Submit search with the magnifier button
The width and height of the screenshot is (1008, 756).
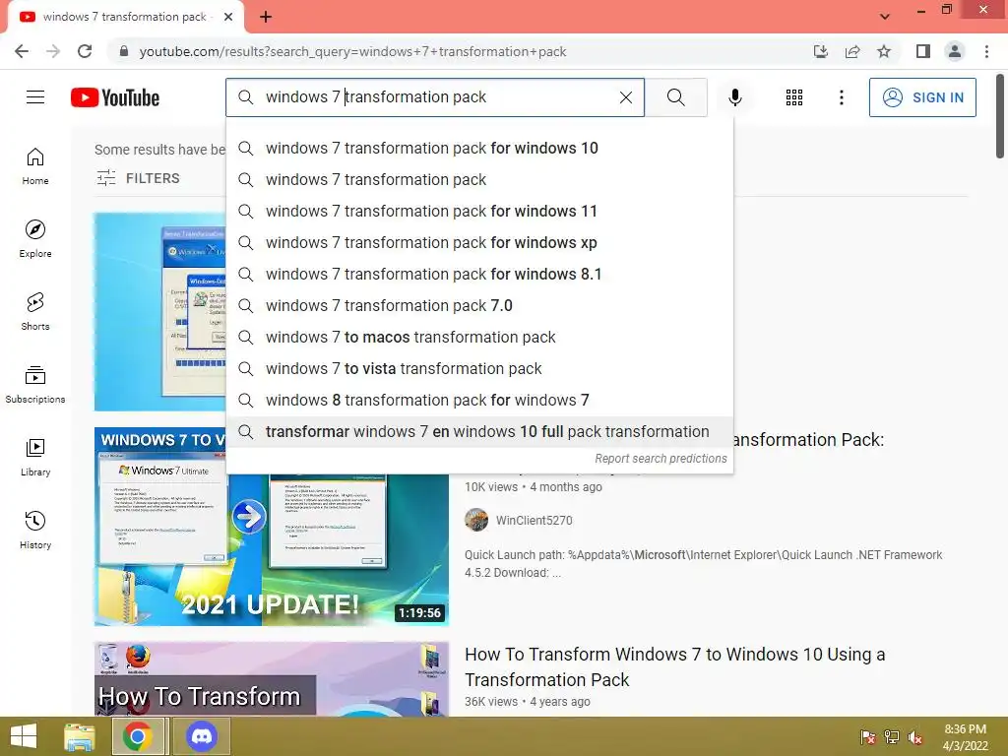(x=675, y=97)
